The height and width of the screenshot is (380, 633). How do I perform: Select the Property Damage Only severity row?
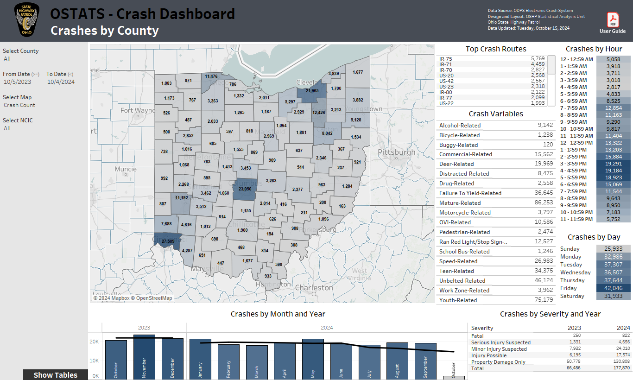coord(550,362)
